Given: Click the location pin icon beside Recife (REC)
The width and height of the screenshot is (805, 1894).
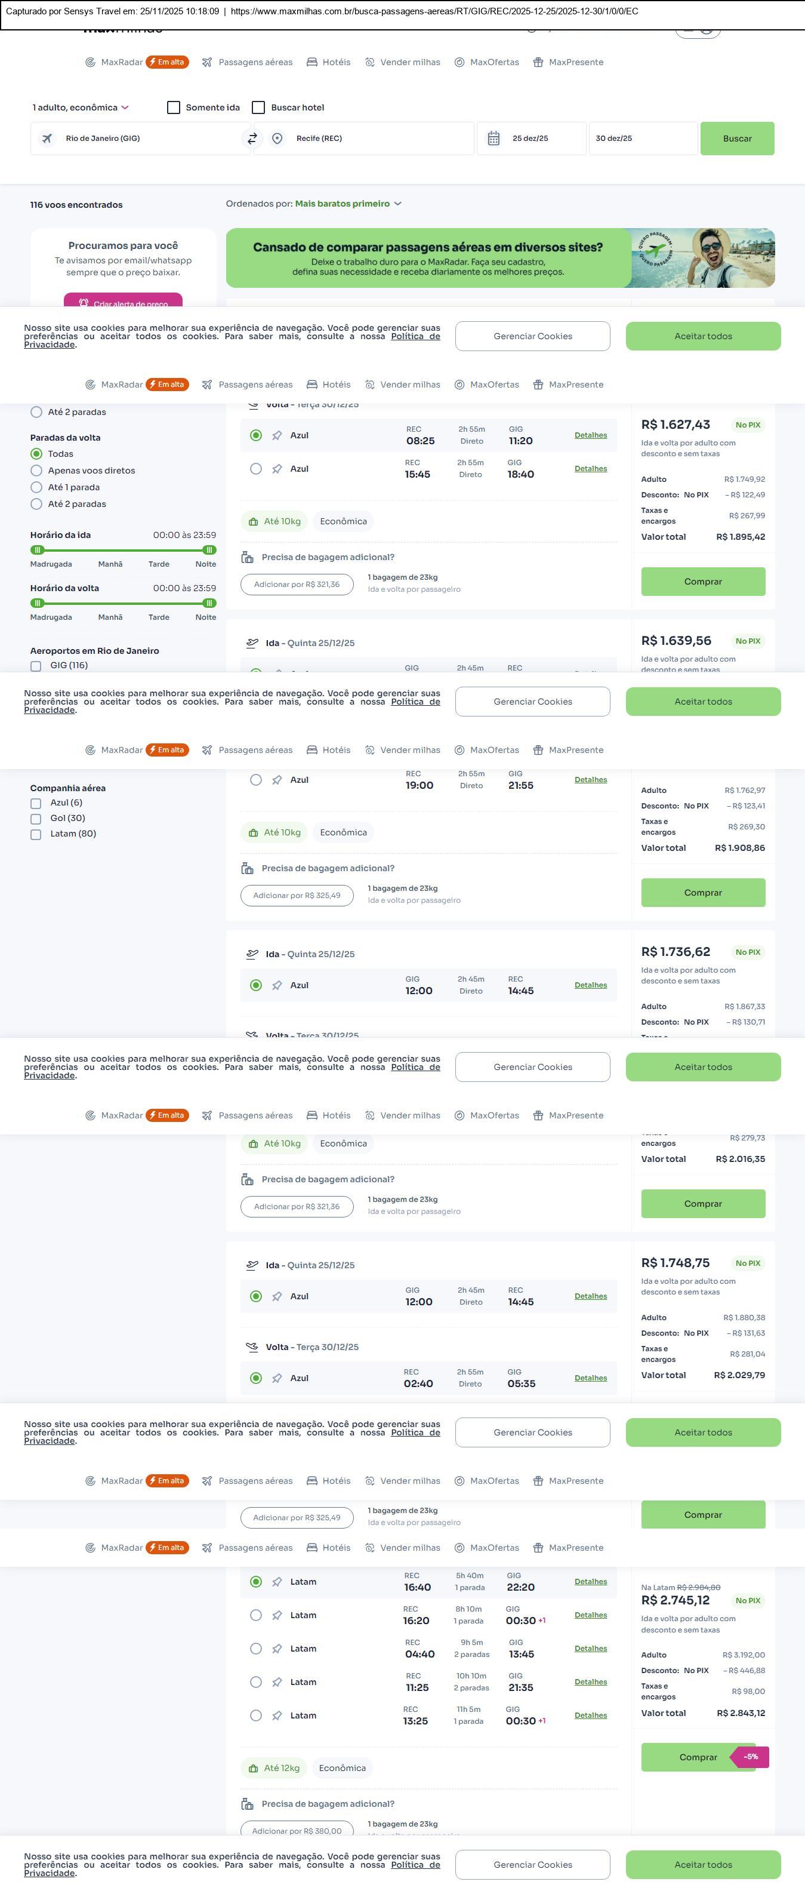Looking at the screenshot, I should 277,138.
